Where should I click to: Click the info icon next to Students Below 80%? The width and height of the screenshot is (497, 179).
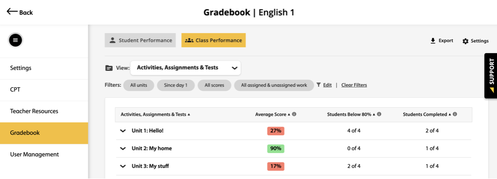[379, 114]
